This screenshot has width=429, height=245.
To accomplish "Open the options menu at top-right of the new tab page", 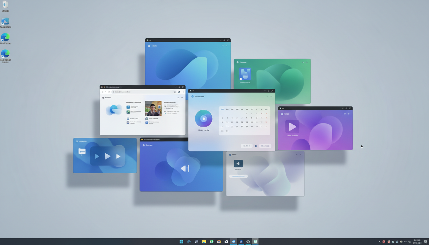I will point(182,98).
